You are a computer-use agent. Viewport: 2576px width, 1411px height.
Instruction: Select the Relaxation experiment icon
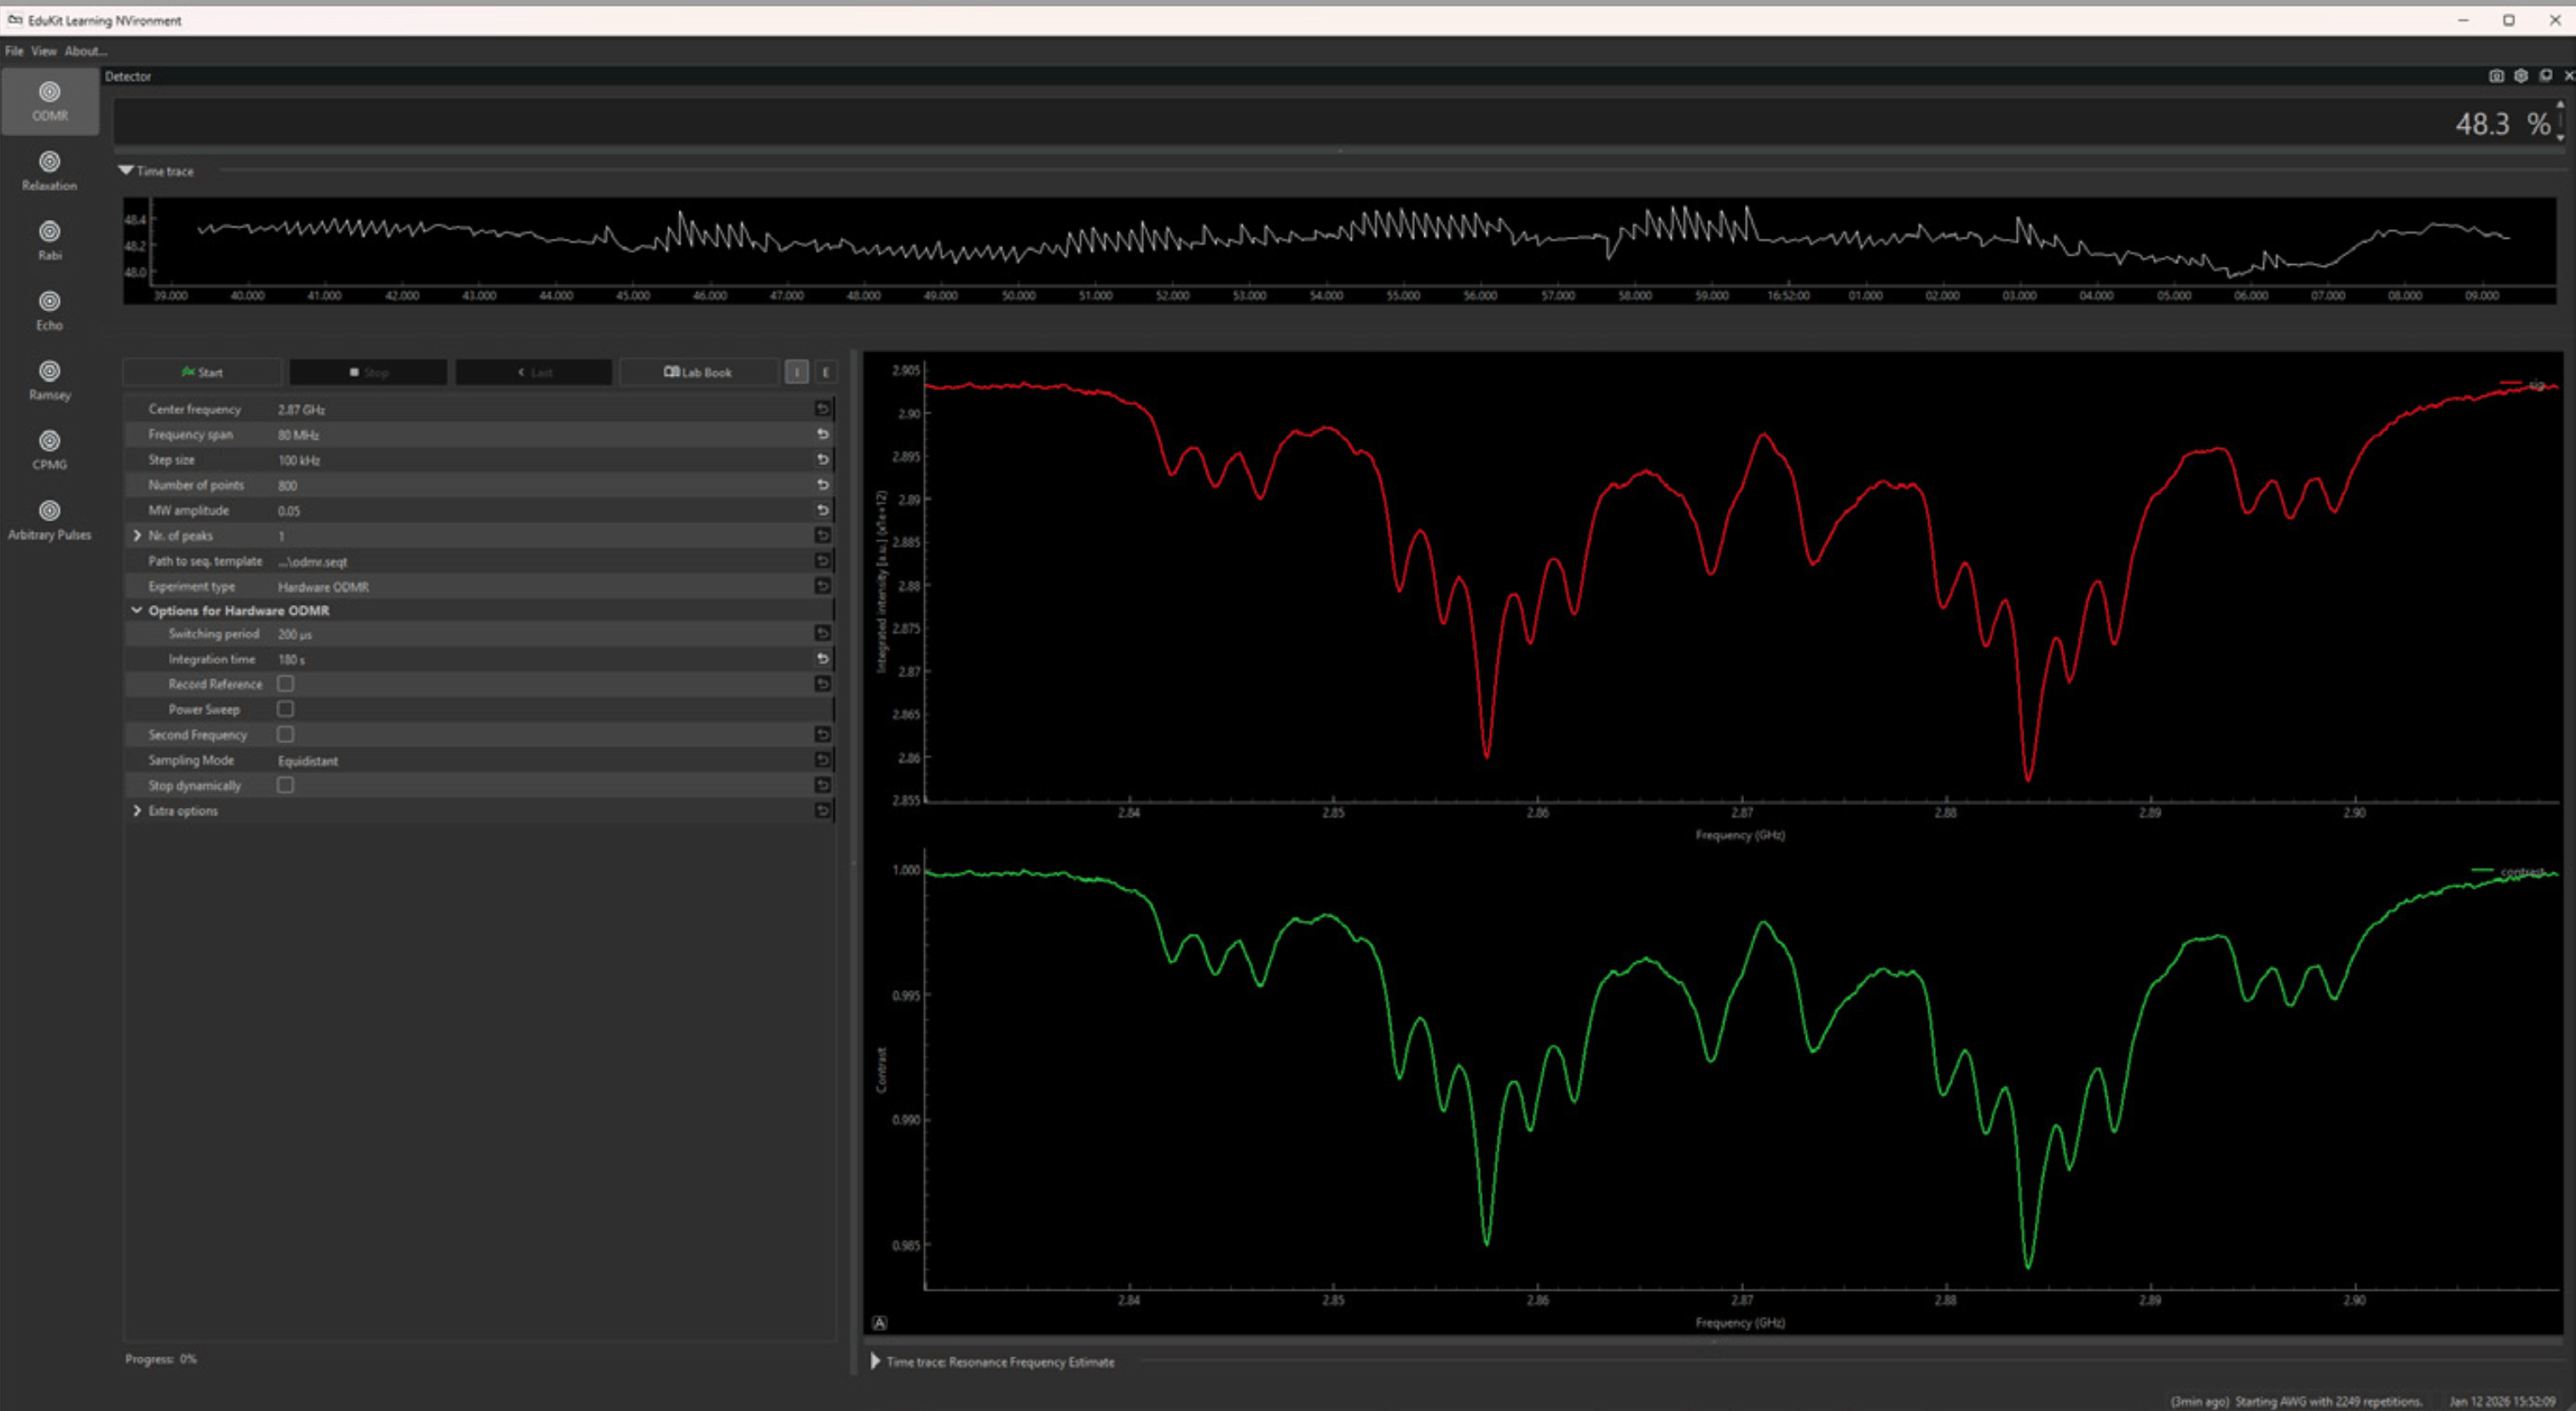click(x=49, y=170)
